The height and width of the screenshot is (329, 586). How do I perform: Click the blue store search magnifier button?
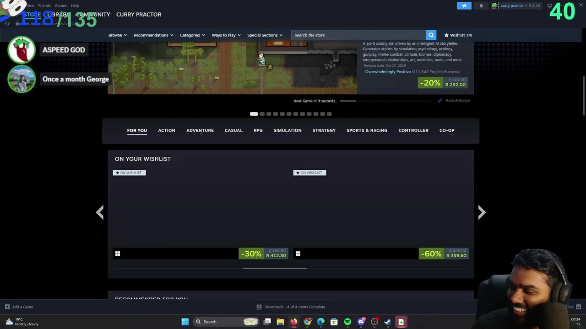(431, 35)
